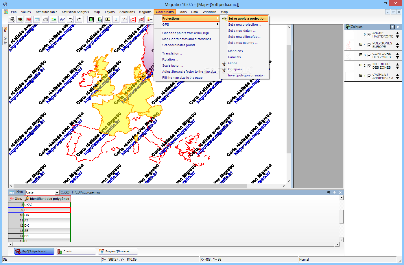Open the attributes table toolbar icon
The width and height of the screenshot is (404, 265).
tap(37, 19)
